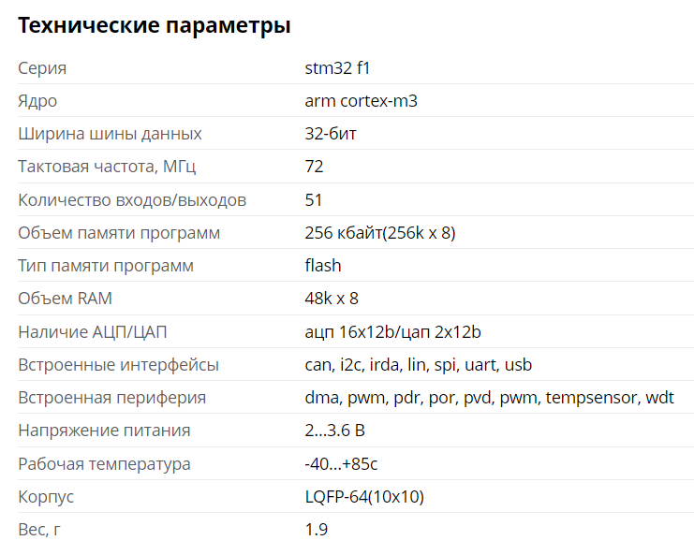The width and height of the screenshot is (694, 555).
Task: Select the "Встроенные интерфейсы" label
Action: click(118, 365)
